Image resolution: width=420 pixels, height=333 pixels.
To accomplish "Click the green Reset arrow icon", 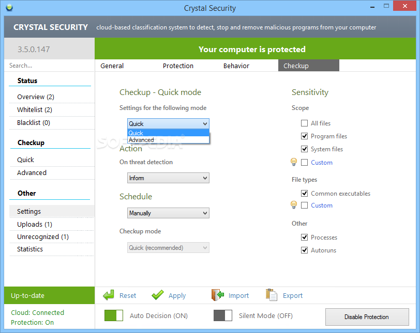I will tap(109, 295).
